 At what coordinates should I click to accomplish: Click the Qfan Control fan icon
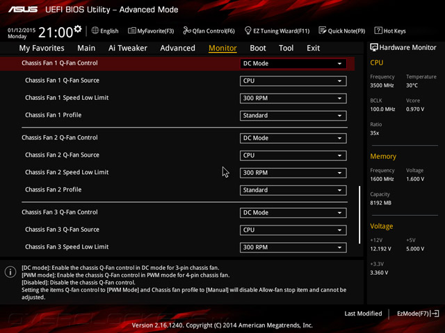(187, 31)
